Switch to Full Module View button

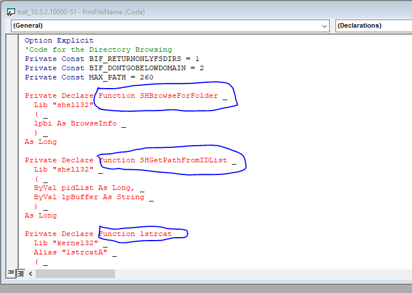point(21,273)
